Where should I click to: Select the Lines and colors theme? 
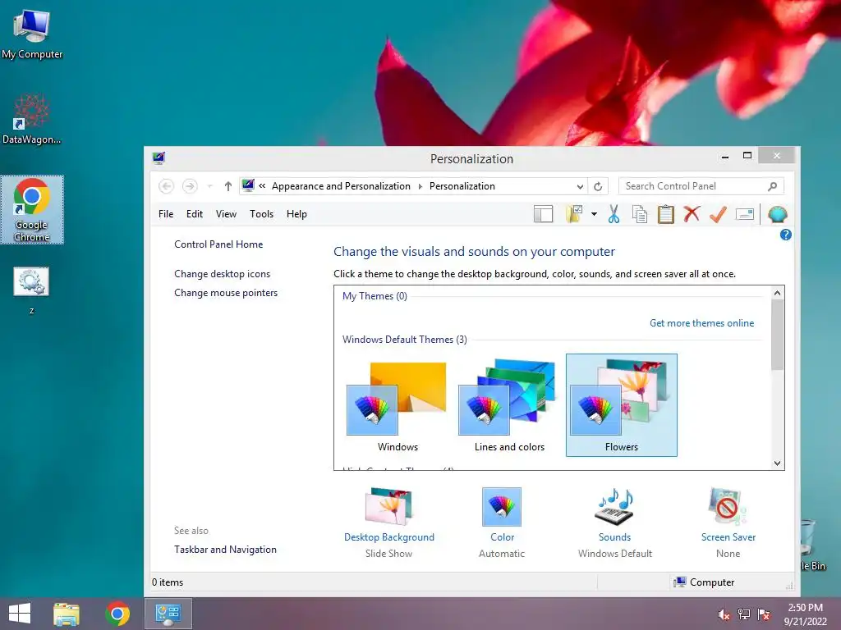509,406
